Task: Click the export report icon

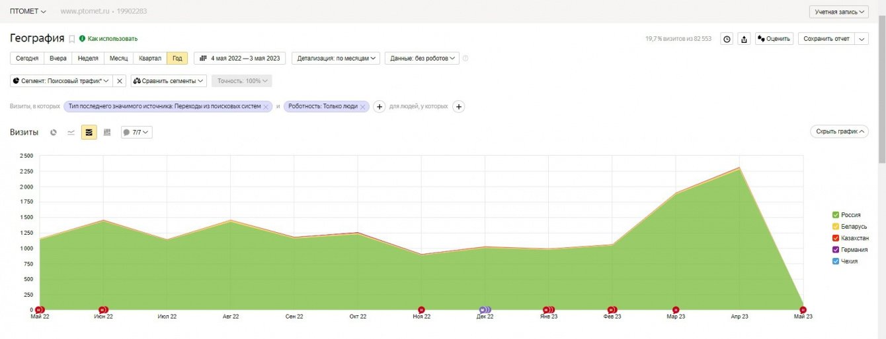Action: pyautogui.click(x=744, y=39)
